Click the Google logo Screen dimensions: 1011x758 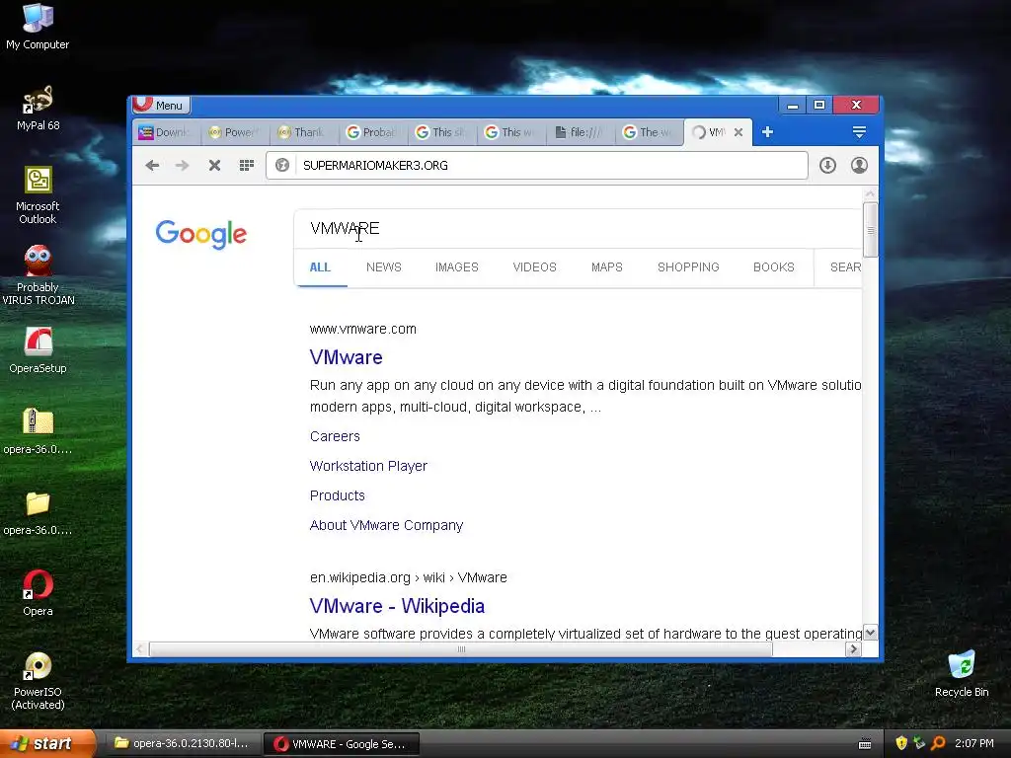point(201,234)
